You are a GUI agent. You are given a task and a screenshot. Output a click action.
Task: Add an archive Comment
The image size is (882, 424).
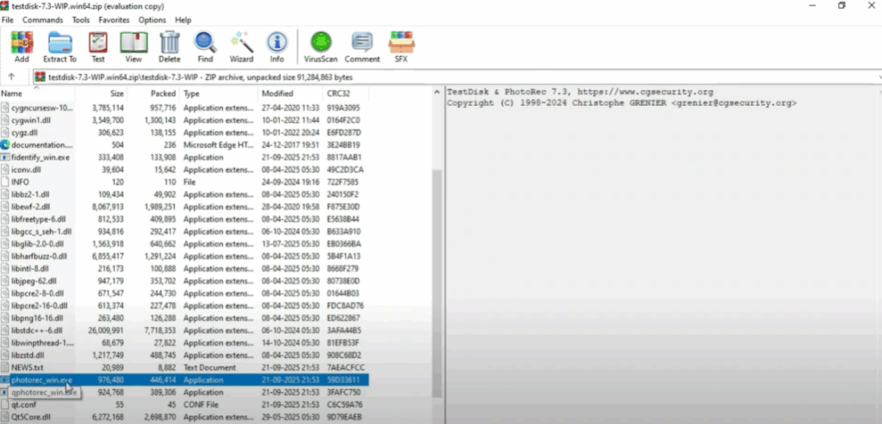[x=362, y=46]
